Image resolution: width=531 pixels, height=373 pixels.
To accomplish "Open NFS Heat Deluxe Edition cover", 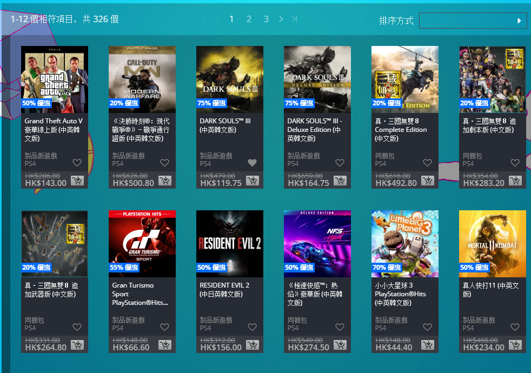I will click(x=317, y=244).
